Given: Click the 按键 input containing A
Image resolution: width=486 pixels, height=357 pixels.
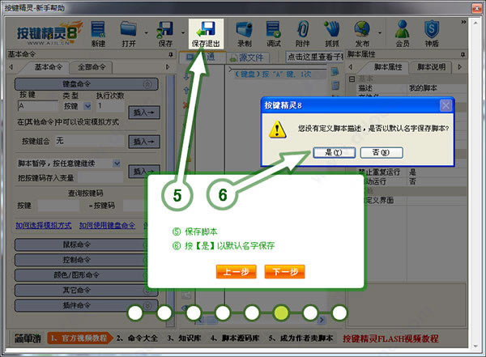Looking at the screenshot, I should tap(38, 106).
